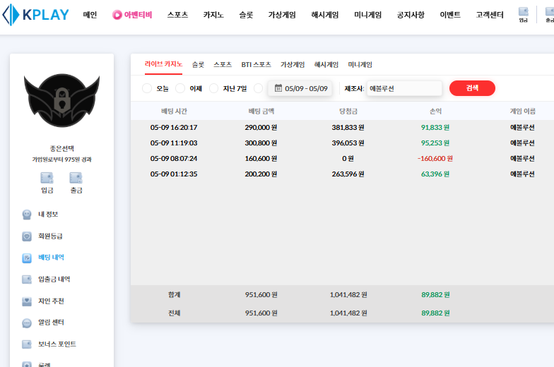Image resolution: width=554 pixels, height=367 pixels.
Task: Open 입출금 내역 in the sidebar
Action: coord(54,279)
